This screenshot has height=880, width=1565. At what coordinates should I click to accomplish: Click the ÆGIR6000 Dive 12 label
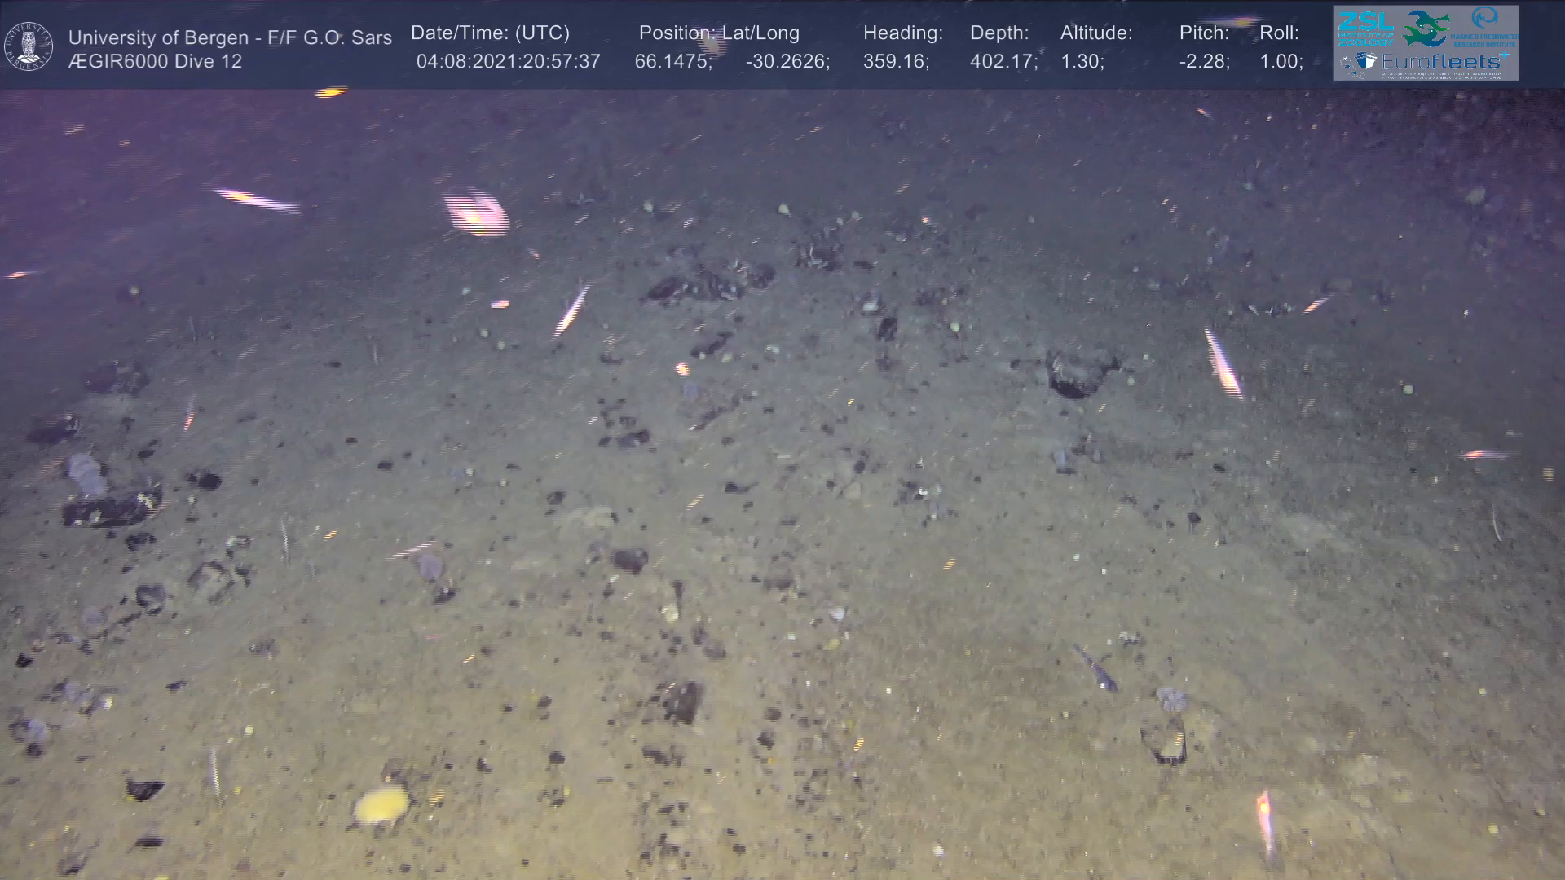155,62
